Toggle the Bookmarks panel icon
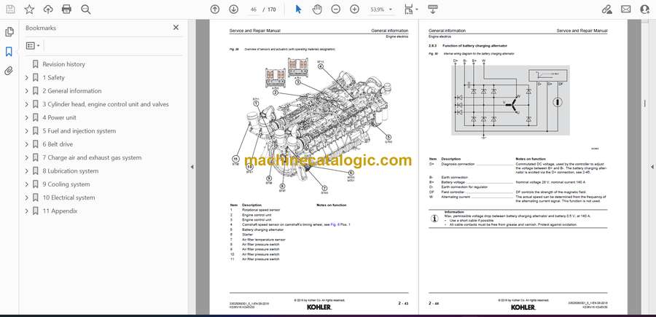656x317 pixels. click(9, 52)
